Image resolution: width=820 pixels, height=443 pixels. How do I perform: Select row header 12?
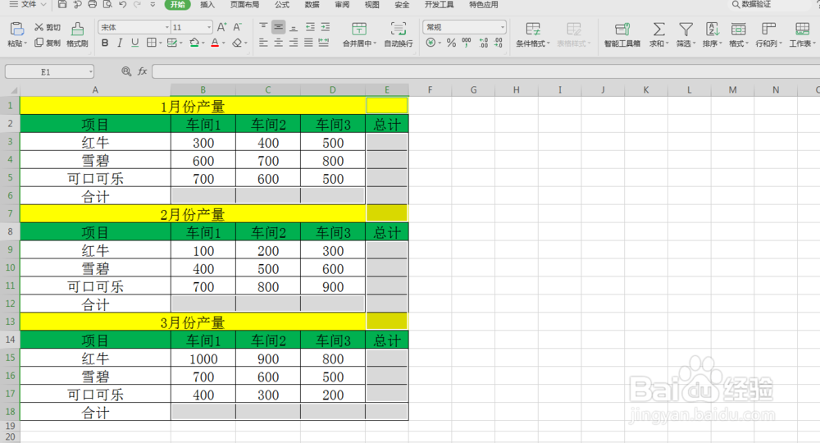(x=10, y=304)
